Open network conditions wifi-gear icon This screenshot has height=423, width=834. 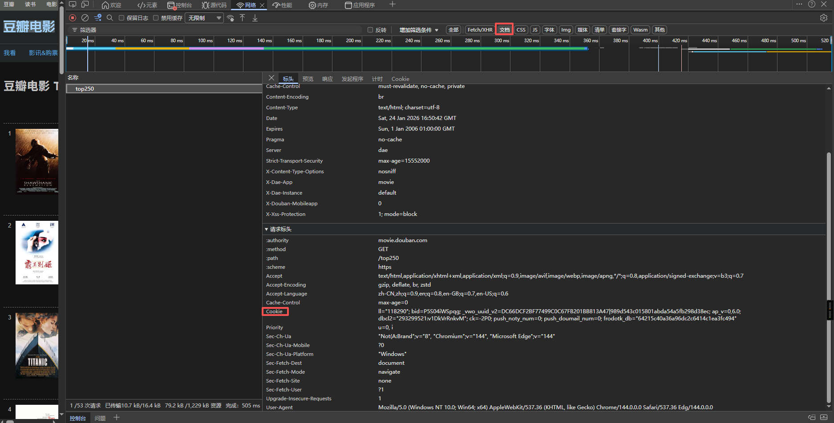(x=230, y=18)
